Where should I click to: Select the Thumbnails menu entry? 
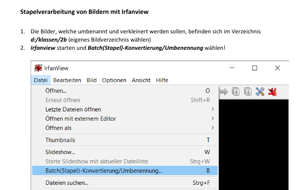(125, 140)
